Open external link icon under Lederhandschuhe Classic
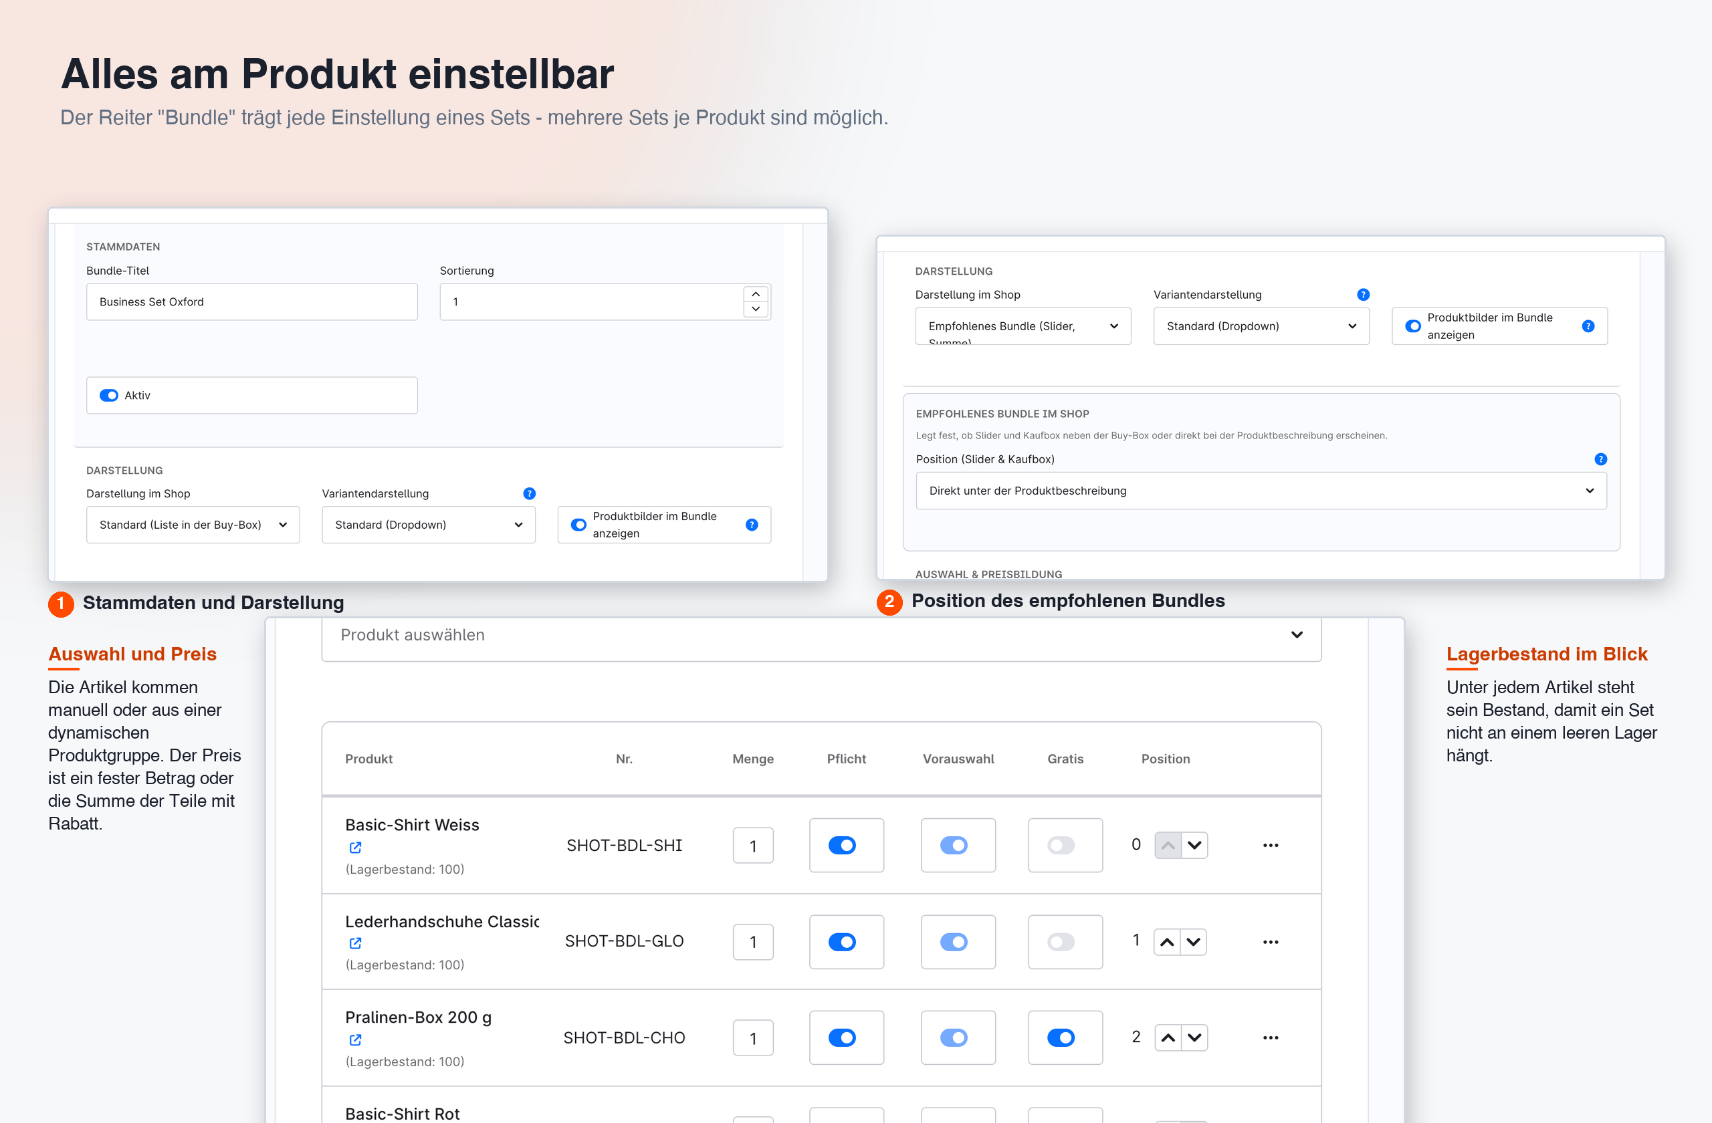The width and height of the screenshot is (1712, 1123). (355, 943)
